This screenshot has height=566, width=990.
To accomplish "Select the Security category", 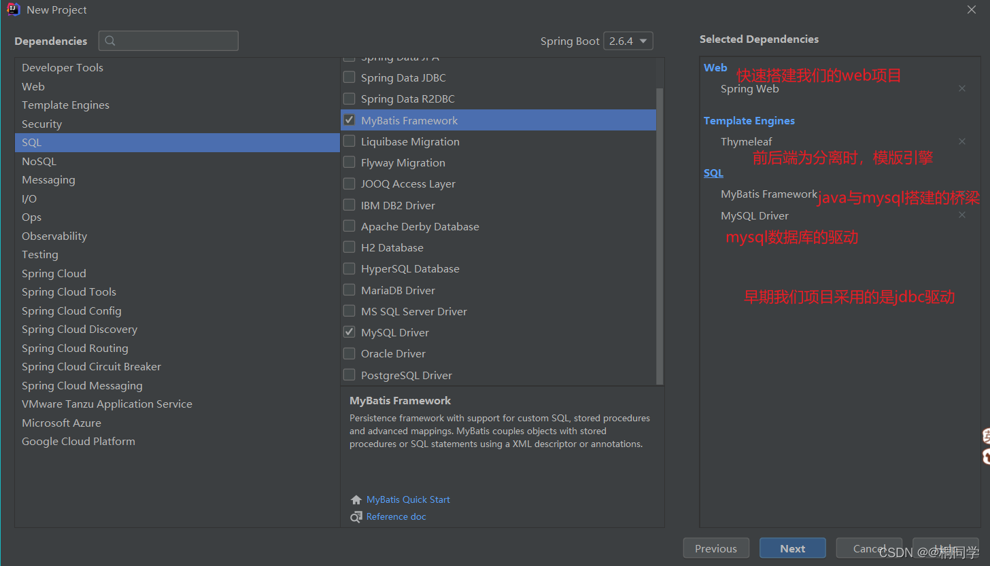I will pos(177,124).
